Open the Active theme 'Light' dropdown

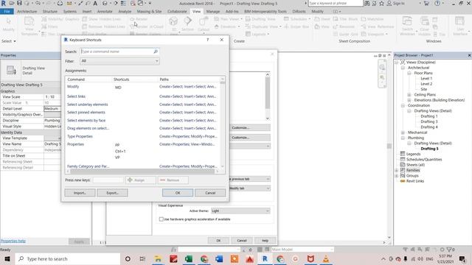pyautogui.click(x=240, y=211)
